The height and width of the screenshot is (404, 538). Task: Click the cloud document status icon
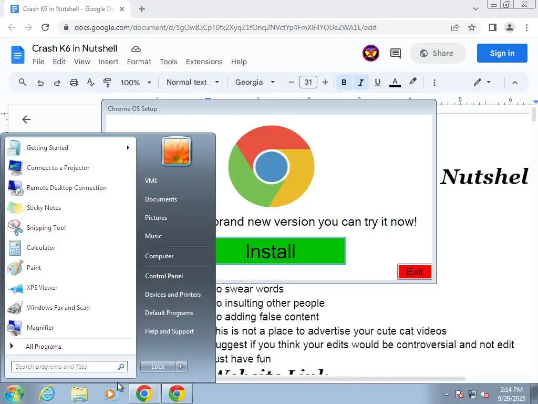tap(136, 49)
